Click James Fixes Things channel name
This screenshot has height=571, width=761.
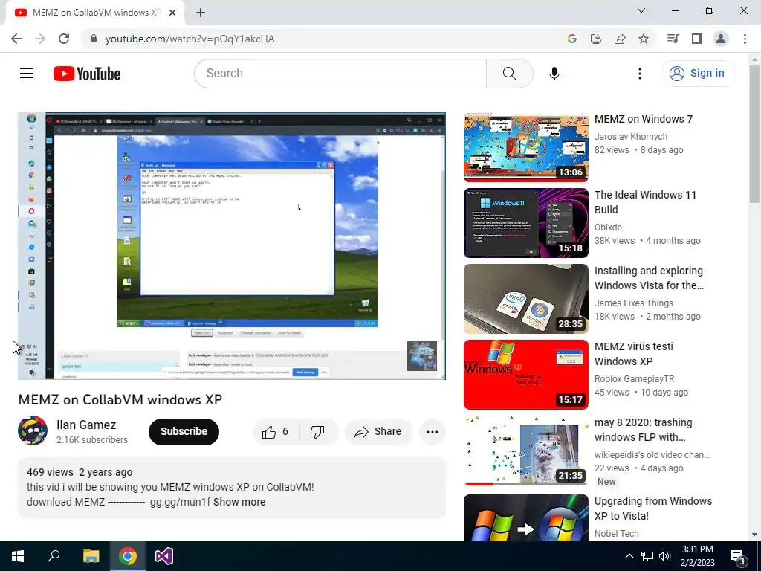(x=634, y=303)
